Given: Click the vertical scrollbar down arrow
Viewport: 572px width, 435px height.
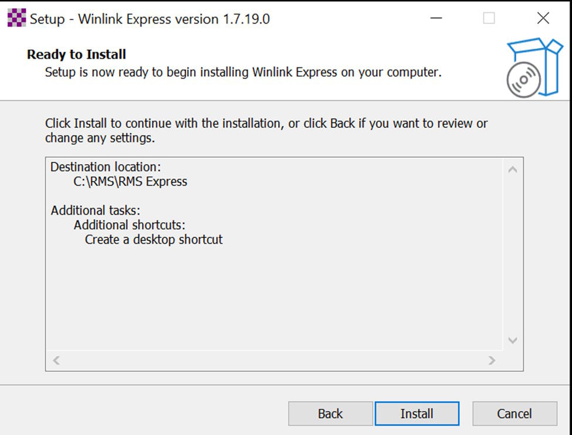Looking at the screenshot, I should click(x=512, y=340).
